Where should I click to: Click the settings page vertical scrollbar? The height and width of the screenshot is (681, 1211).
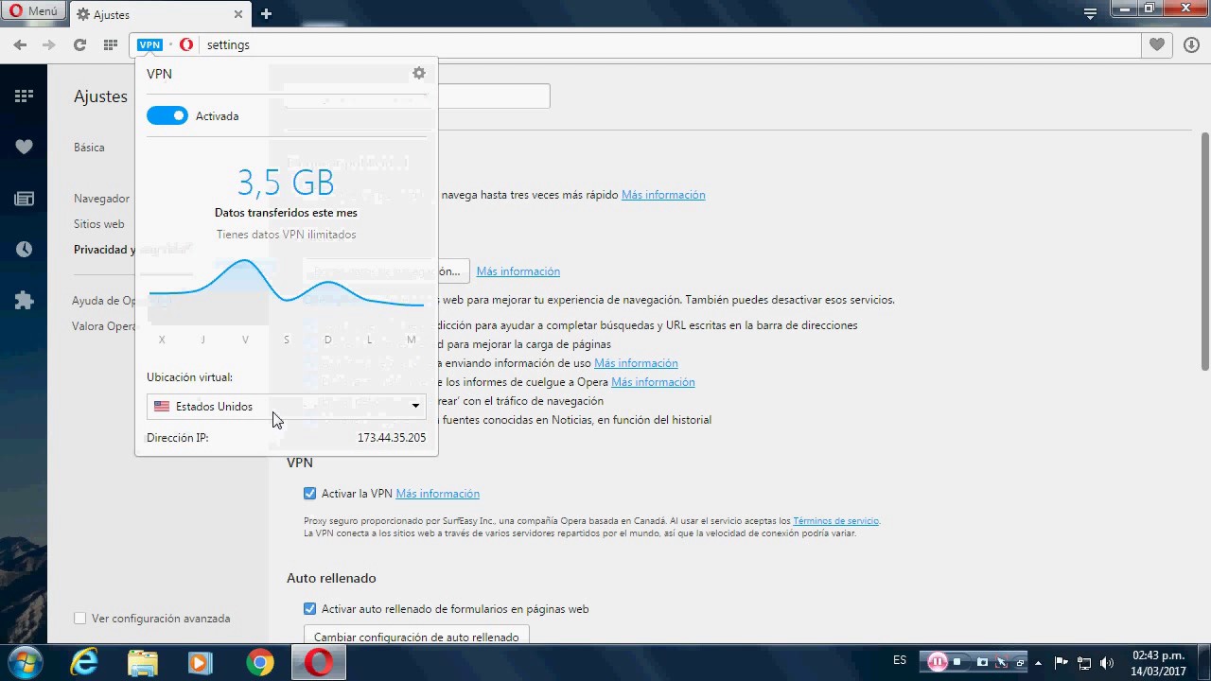tap(1205, 251)
